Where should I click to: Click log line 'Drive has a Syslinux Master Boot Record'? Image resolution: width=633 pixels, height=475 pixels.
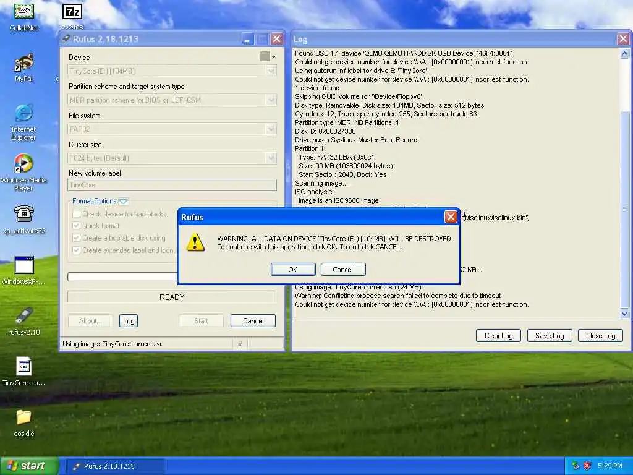pyautogui.click(x=356, y=140)
